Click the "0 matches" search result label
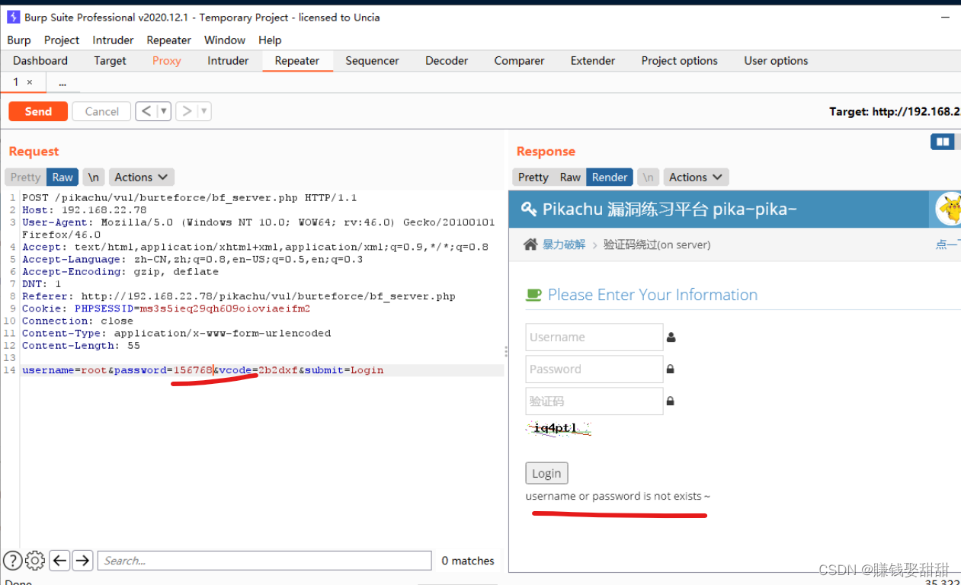 (x=468, y=561)
